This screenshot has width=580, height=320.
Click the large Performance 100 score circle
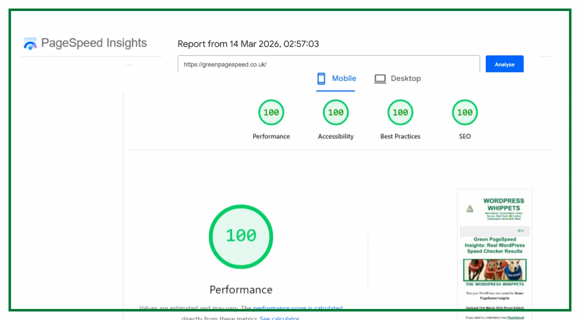coord(241,237)
